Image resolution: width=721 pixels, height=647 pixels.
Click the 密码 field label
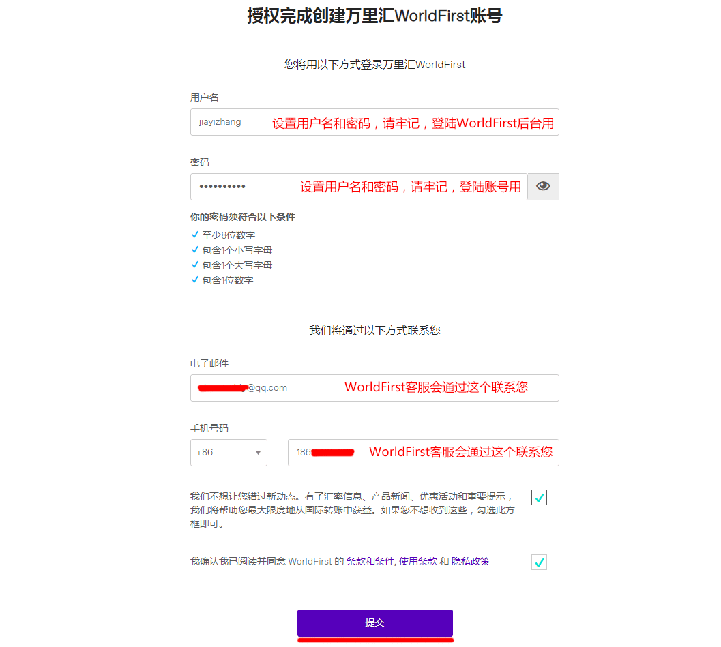(x=200, y=162)
